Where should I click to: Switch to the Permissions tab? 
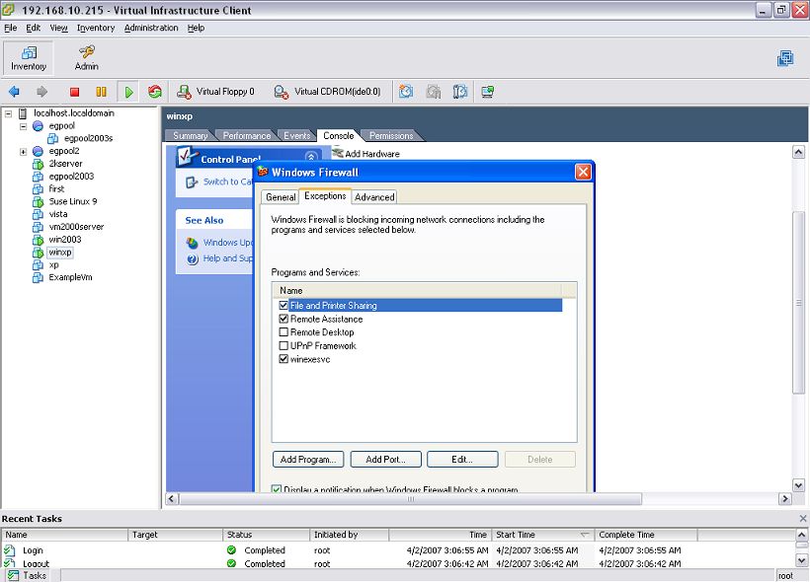click(391, 136)
